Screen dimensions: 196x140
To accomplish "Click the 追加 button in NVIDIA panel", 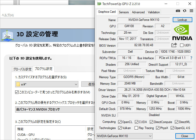I will [x=88, y=84].
